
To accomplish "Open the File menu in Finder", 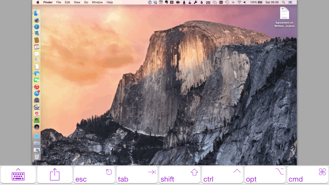I will tap(58, 2).
